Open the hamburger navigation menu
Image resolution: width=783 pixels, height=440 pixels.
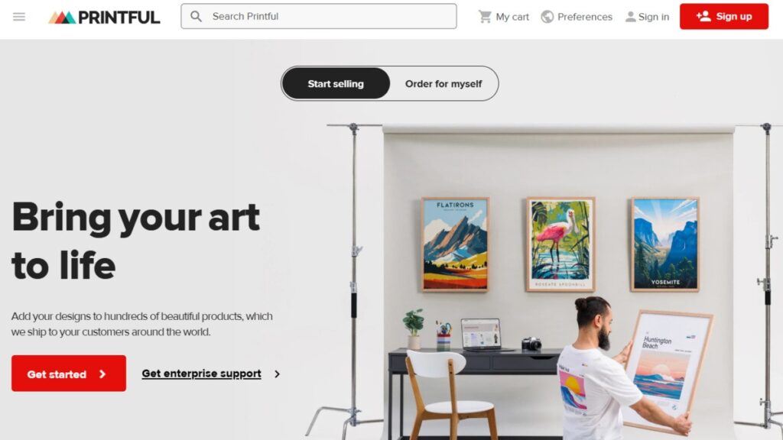[x=19, y=17]
